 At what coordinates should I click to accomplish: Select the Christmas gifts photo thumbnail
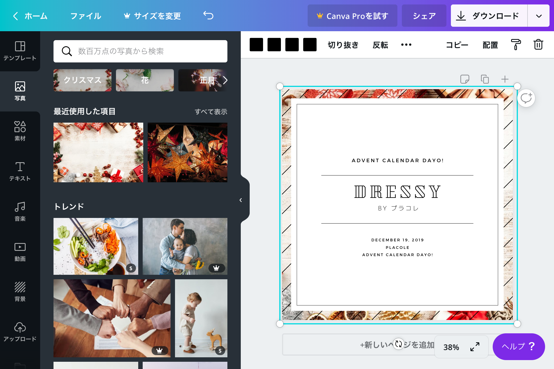pyautogui.click(x=98, y=152)
